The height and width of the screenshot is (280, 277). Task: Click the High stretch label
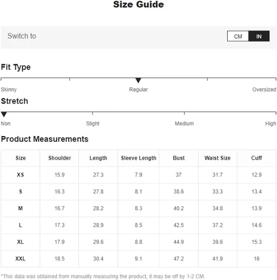(x=271, y=124)
